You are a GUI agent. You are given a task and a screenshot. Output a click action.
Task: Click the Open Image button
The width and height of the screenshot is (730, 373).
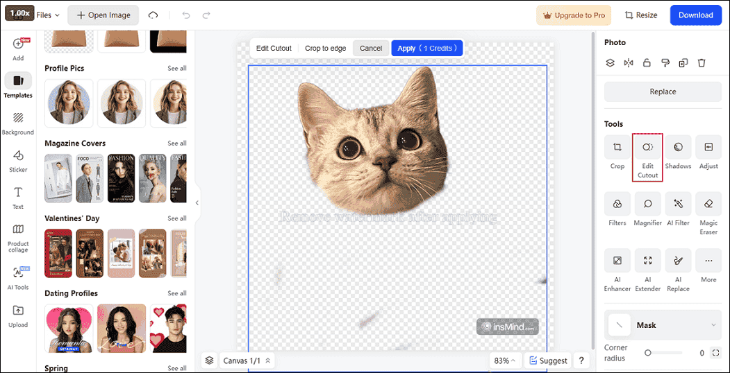[x=103, y=15]
